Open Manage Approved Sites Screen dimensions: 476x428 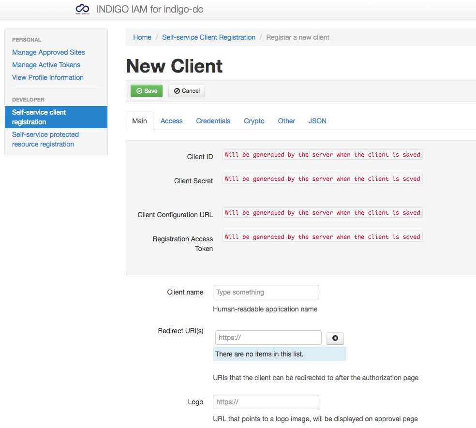[48, 52]
